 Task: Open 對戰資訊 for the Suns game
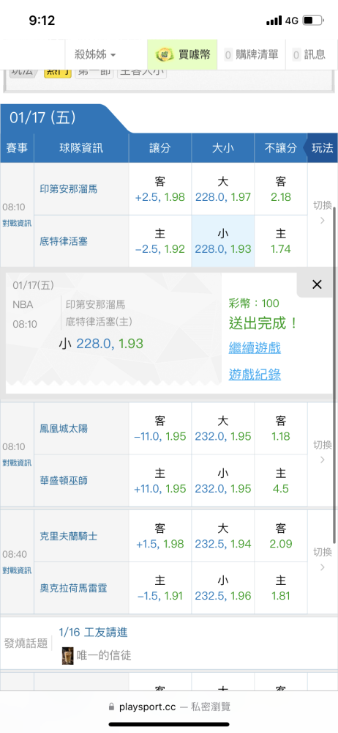click(17, 463)
